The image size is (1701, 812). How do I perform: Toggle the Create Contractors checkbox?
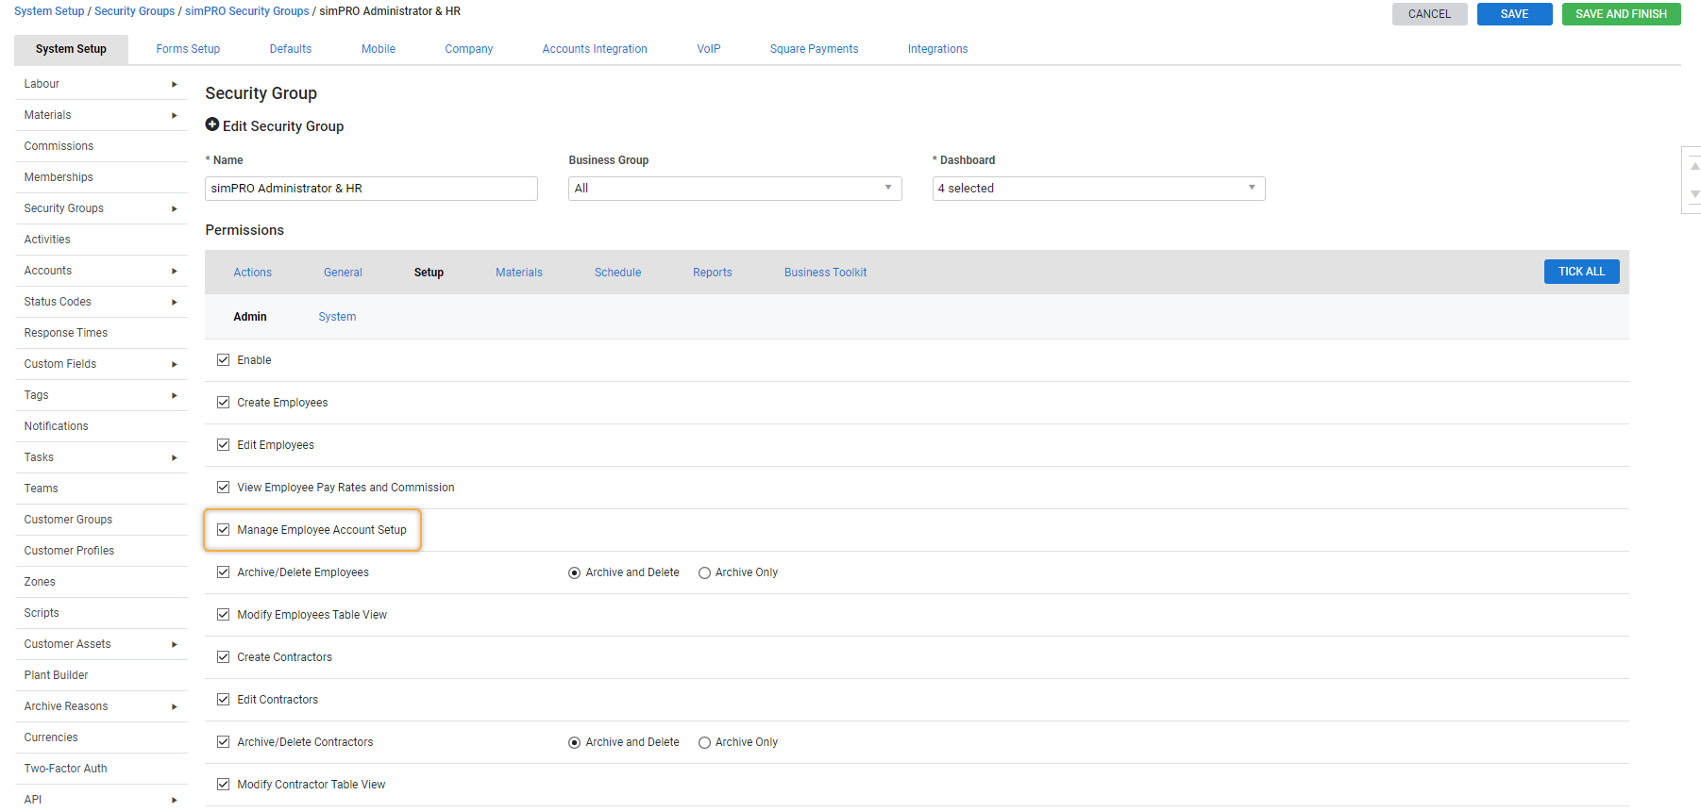(x=224, y=657)
